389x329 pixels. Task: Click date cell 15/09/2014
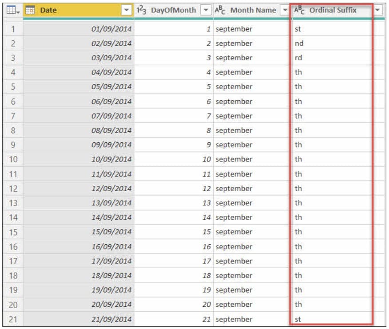79,232
